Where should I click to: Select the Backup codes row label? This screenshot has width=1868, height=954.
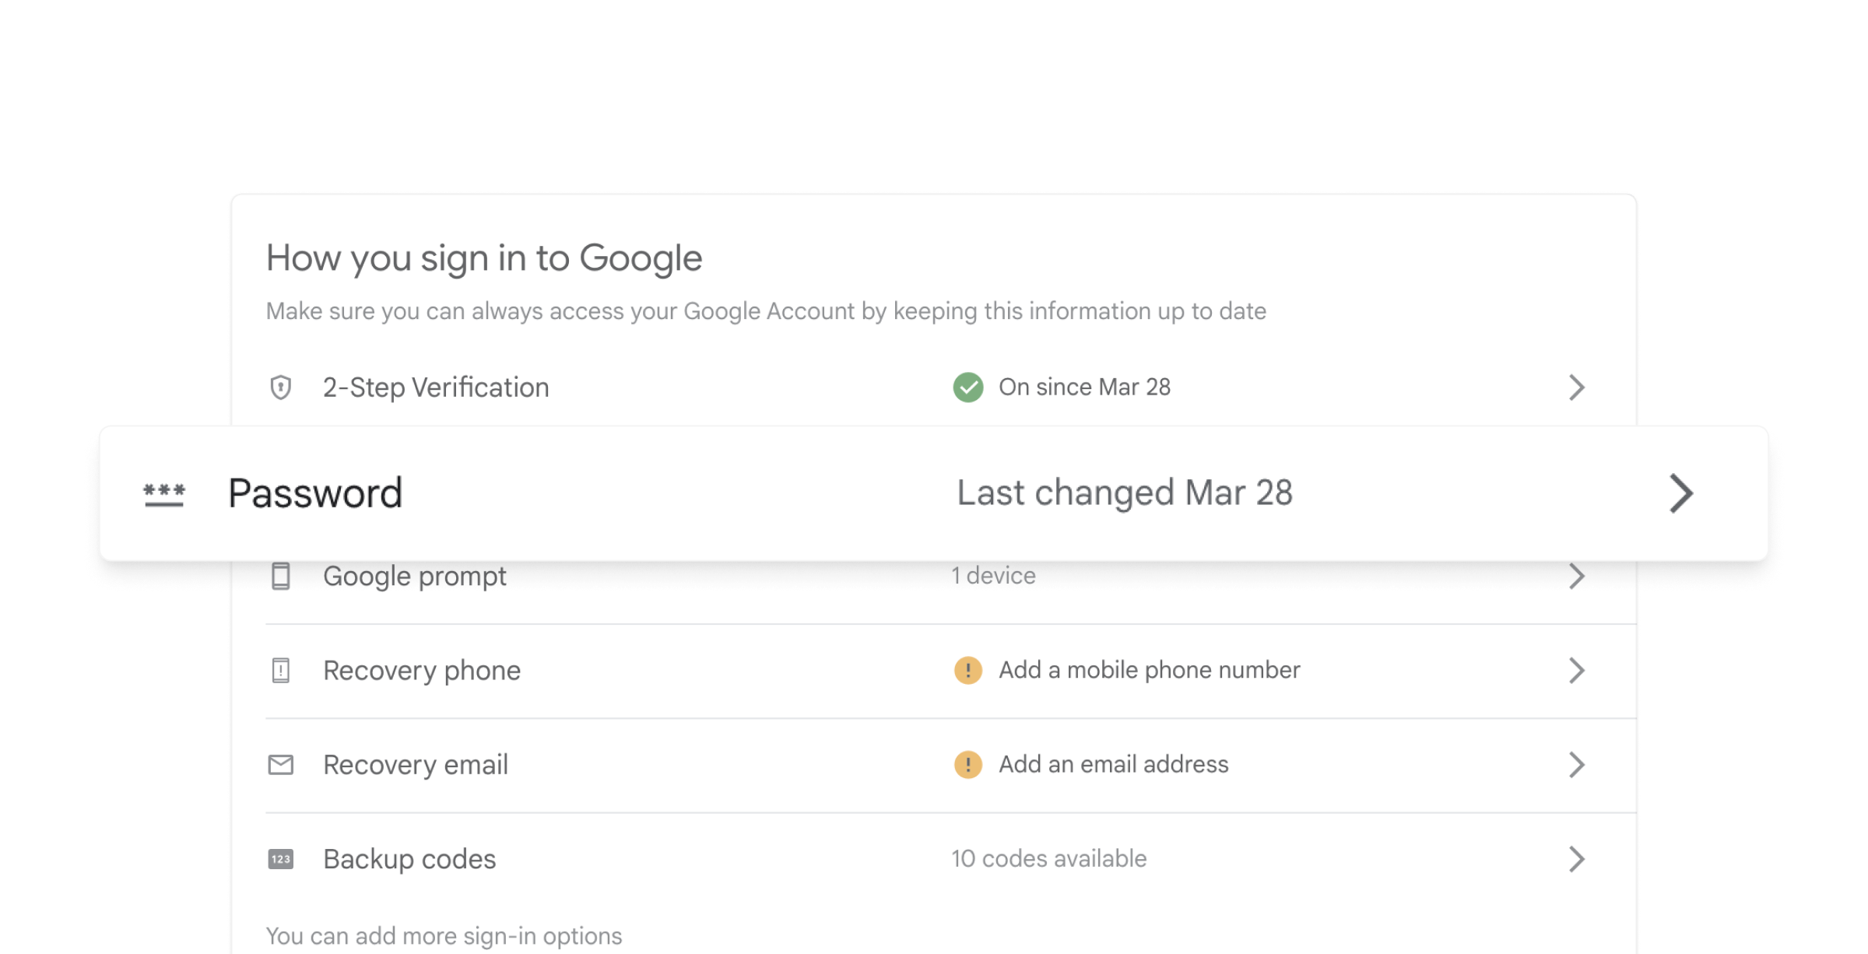(409, 859)
